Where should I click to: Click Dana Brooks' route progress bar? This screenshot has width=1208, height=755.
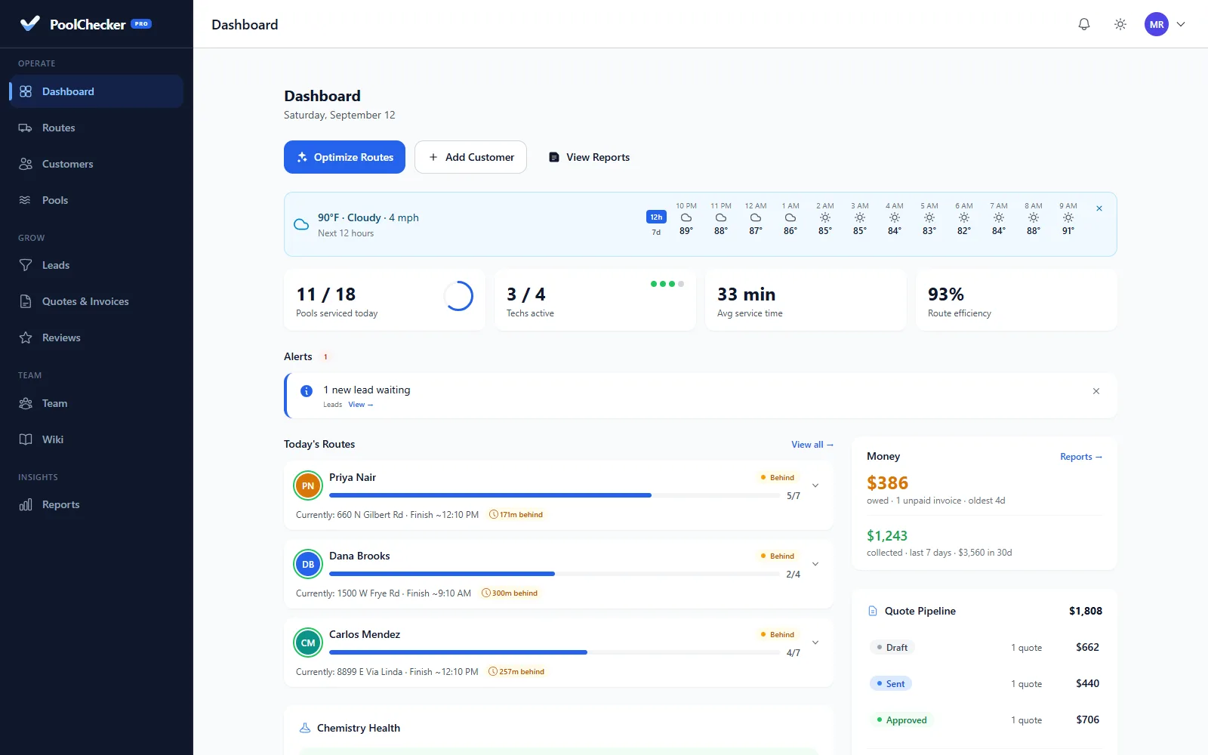[555, 574]
